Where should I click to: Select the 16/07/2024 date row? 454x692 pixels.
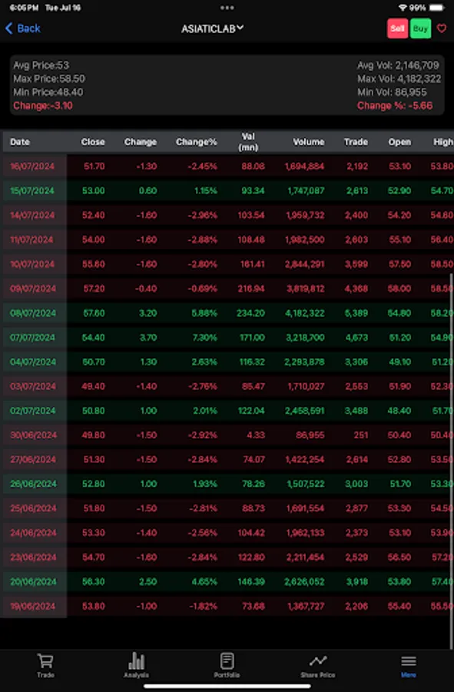click(227, 166)
